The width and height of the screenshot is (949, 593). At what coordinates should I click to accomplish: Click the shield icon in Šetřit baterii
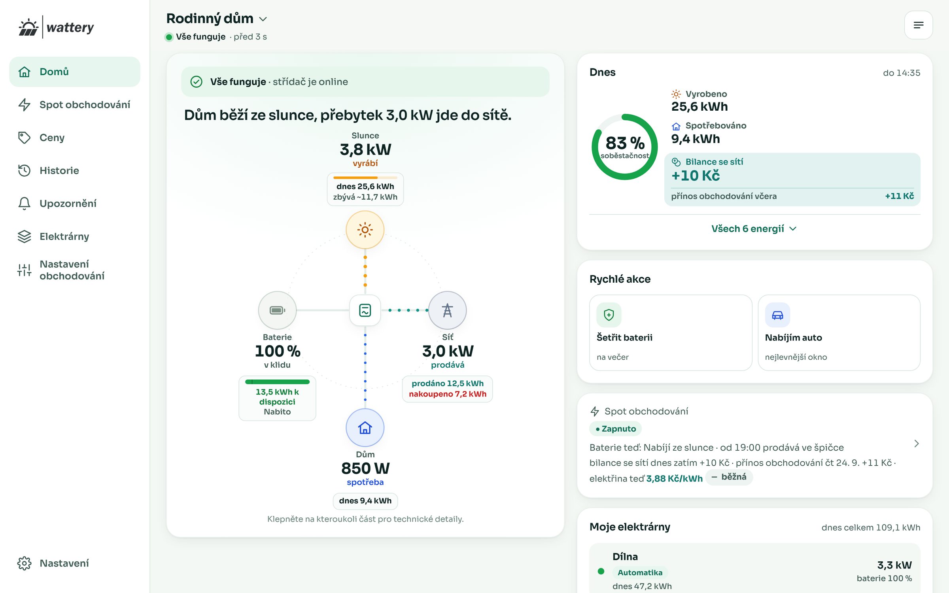[609, 315]
